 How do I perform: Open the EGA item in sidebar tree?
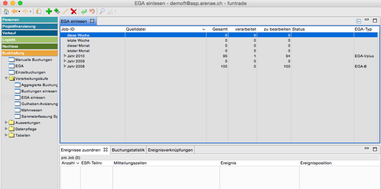[x=19, y=66]
